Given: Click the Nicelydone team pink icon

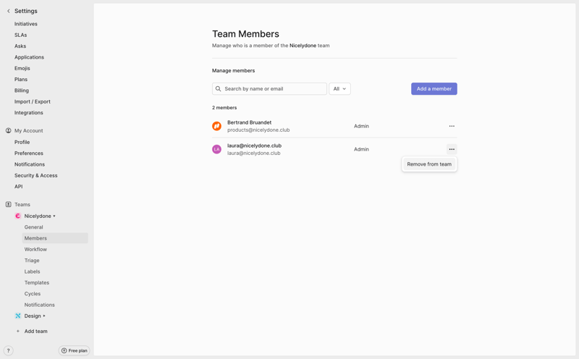Looking at the screenshot, I should (x=17, y=216).
